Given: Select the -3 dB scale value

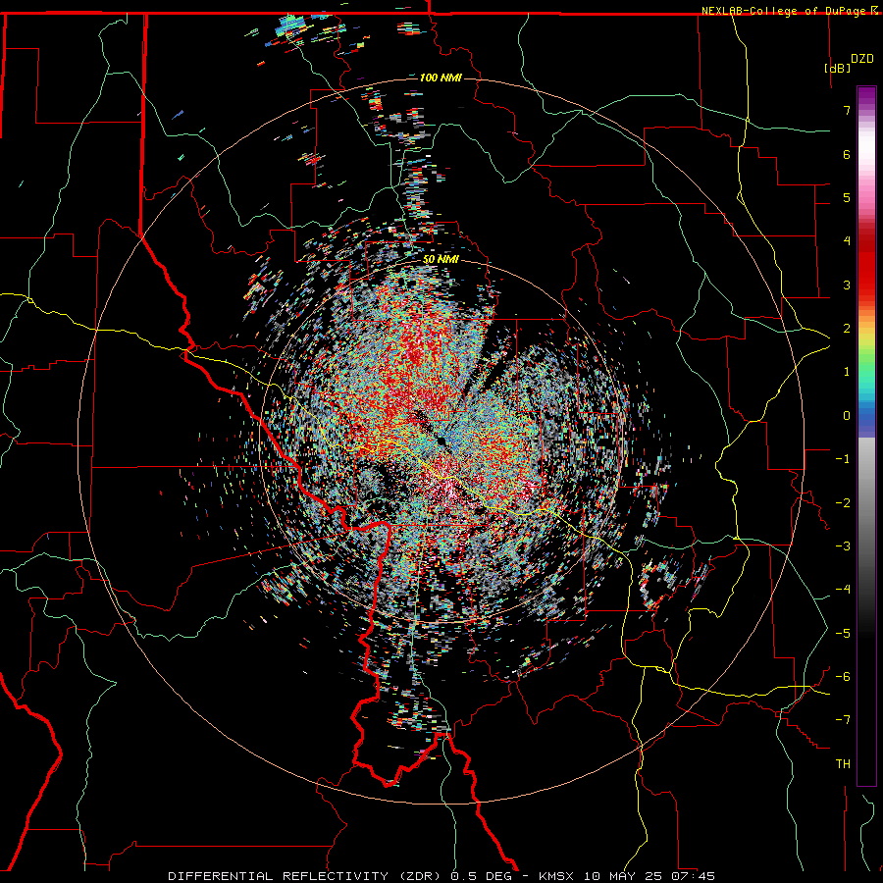Looking at the screenshot, I should [x=843, y=545].
